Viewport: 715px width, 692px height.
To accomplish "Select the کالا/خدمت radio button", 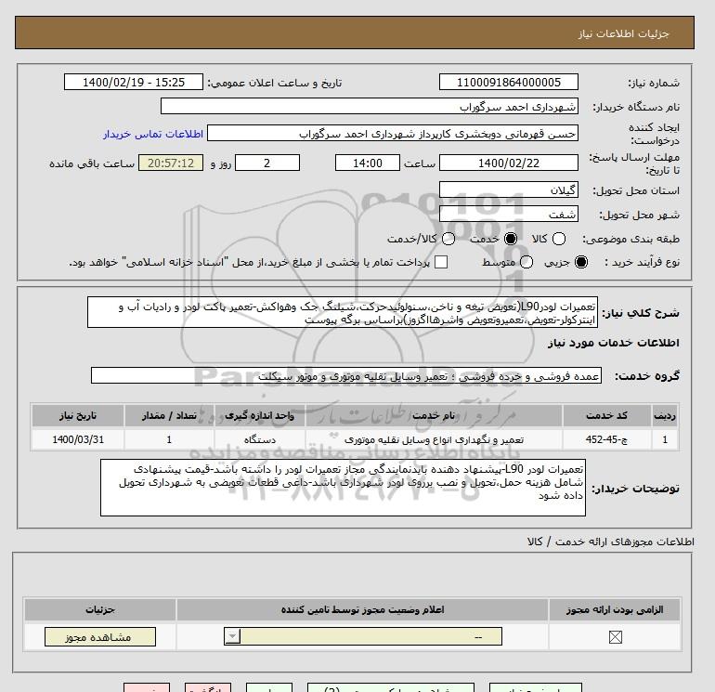I will pos(448,239).
